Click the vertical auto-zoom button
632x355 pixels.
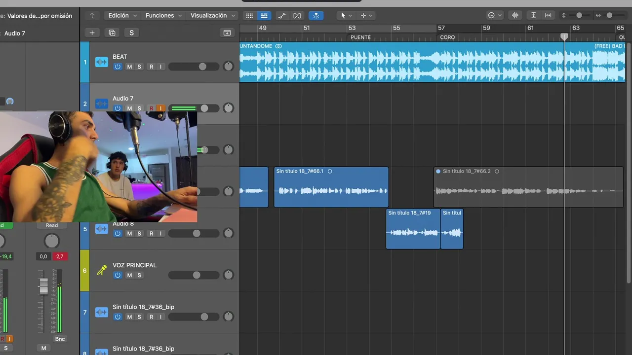533,16
